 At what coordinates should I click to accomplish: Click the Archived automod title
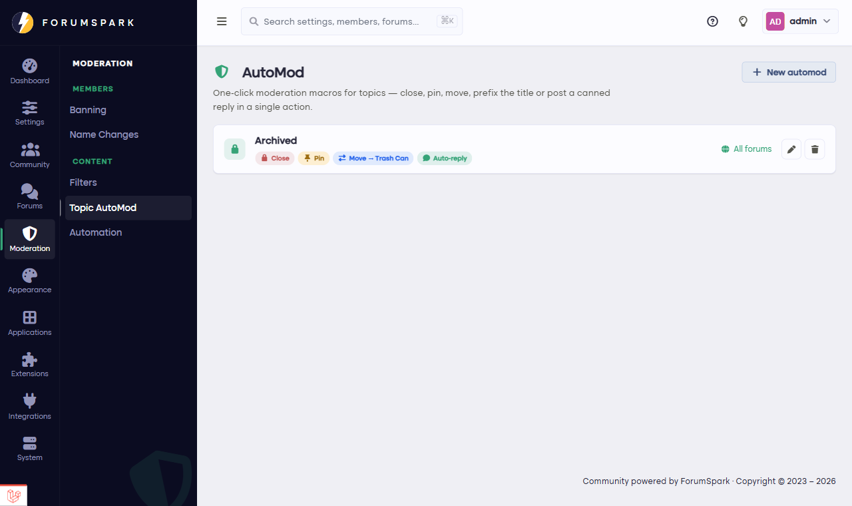coord(276,140)
